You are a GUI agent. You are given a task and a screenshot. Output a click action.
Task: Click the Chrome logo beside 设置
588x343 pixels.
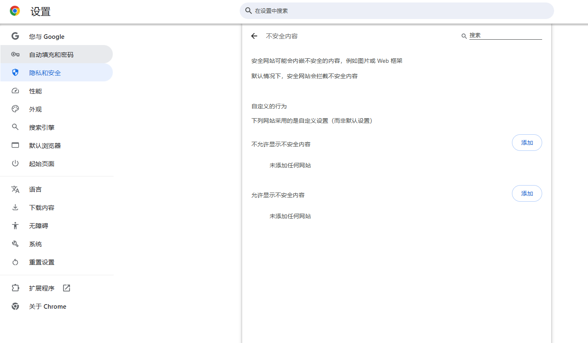15,11
